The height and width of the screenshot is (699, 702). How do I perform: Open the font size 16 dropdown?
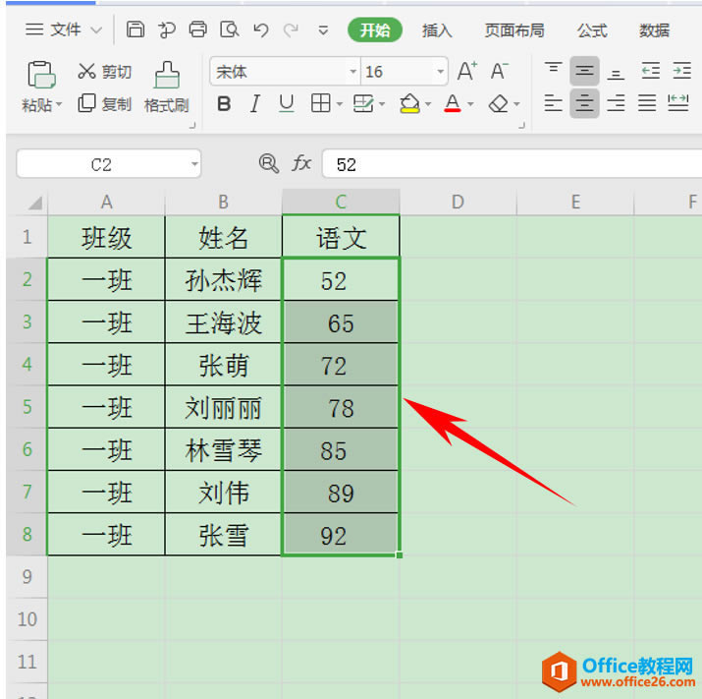[440, 72]
